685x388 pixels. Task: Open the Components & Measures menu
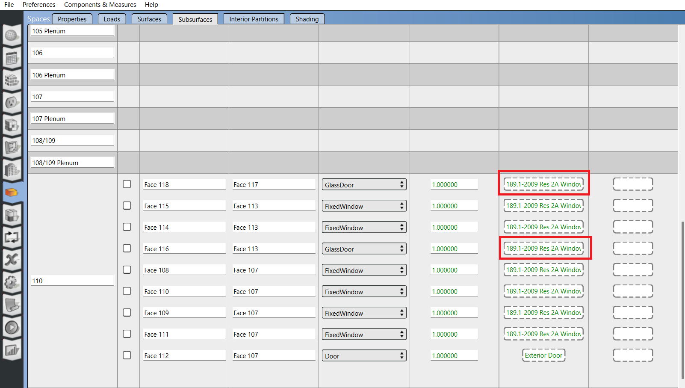coord(100,5)
